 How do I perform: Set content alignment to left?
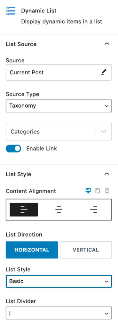pos(24,209)
